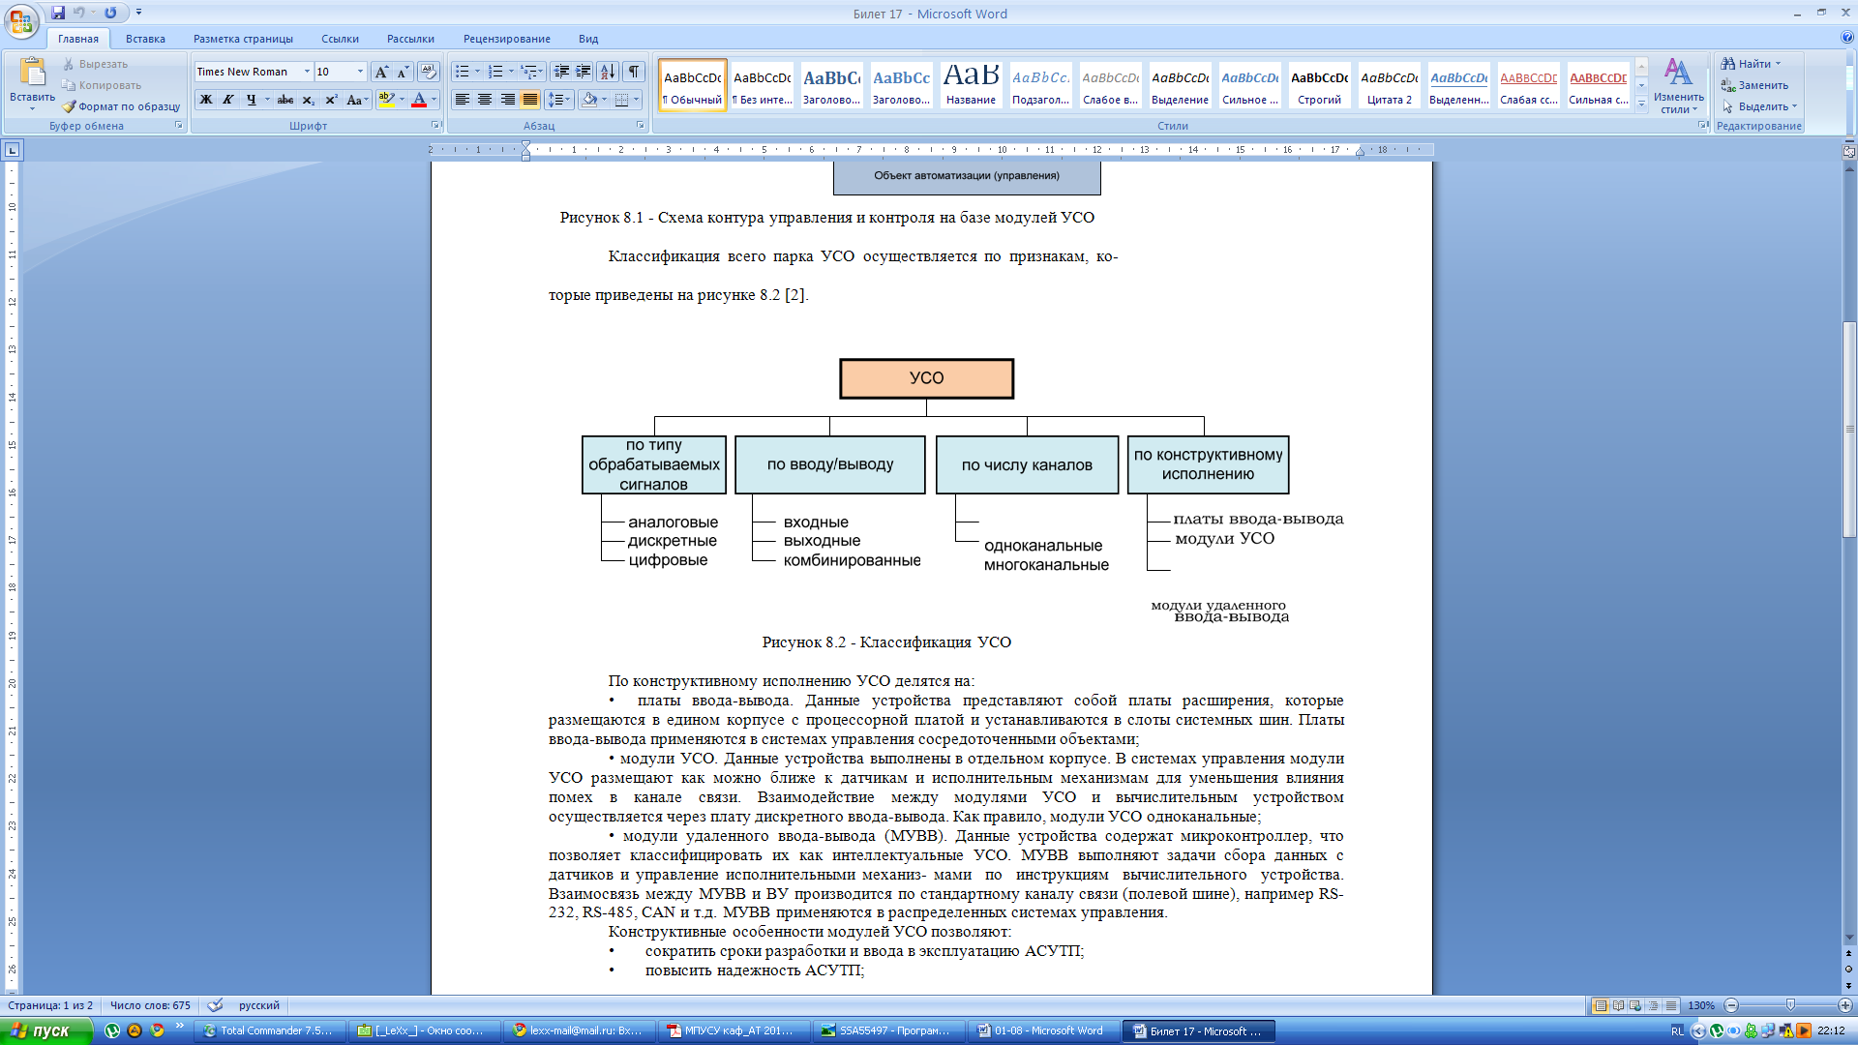Open font name dropdown Times New Roman
Screen dimensions: 1858x1045
307,72
